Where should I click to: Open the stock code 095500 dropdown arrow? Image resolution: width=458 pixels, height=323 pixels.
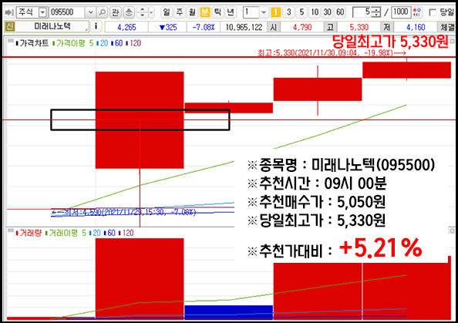click(x=90, y=12)
